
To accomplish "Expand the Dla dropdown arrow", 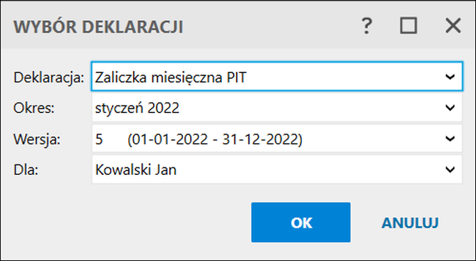I will point(450,169).
